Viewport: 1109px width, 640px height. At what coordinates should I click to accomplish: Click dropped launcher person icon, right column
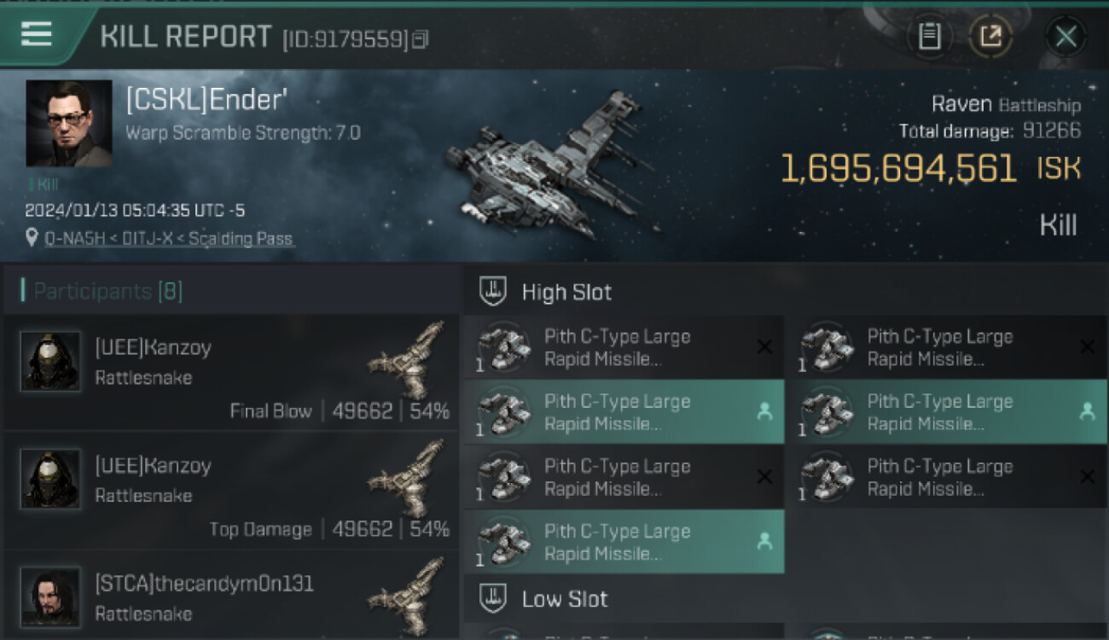tap(1087, 411)
